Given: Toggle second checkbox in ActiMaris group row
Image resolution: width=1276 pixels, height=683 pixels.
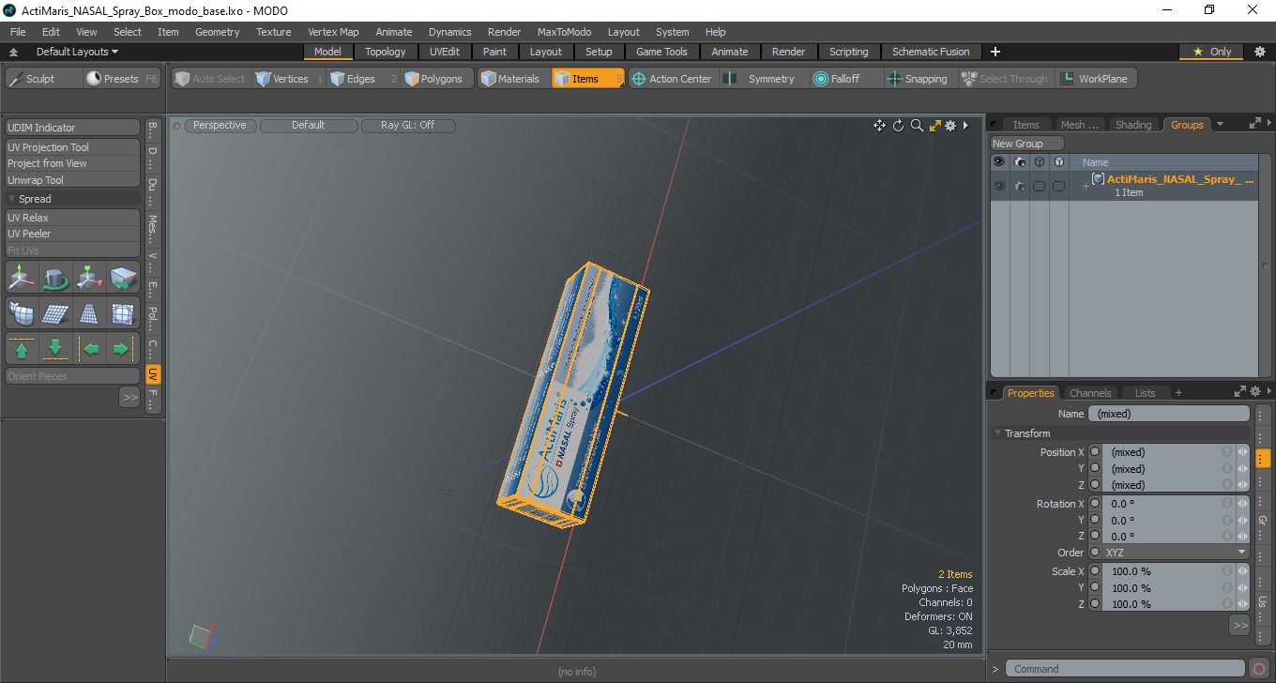Looking at the screenshot, I should (1058, 186).
